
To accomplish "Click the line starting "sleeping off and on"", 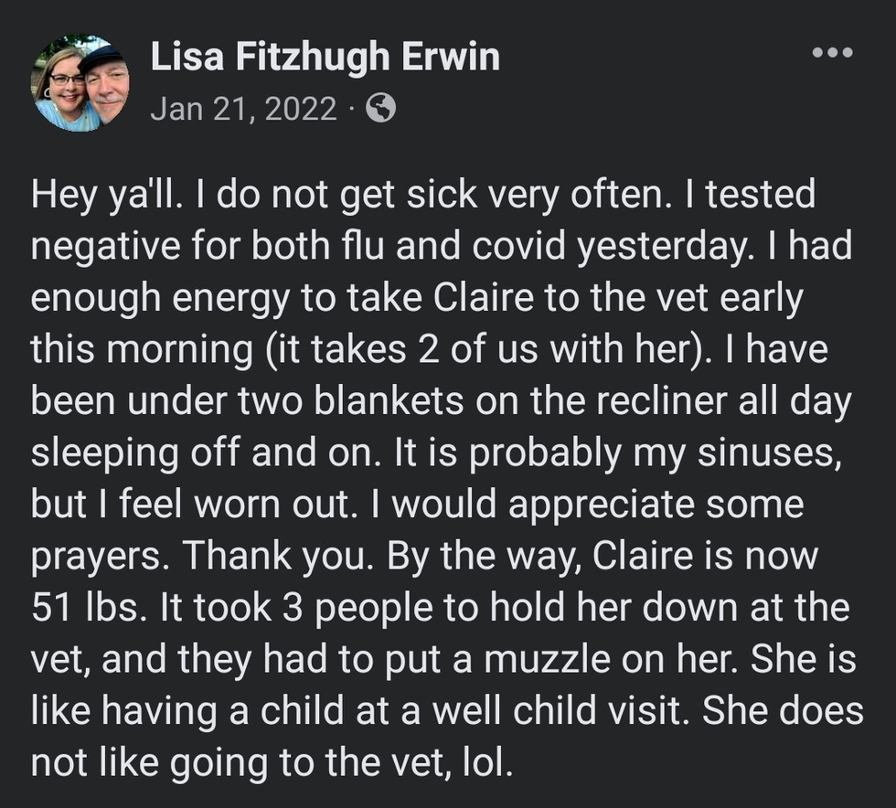I will 436,452.
